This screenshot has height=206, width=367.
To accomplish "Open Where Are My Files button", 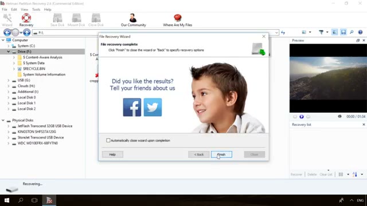I will tap(177, 20).
